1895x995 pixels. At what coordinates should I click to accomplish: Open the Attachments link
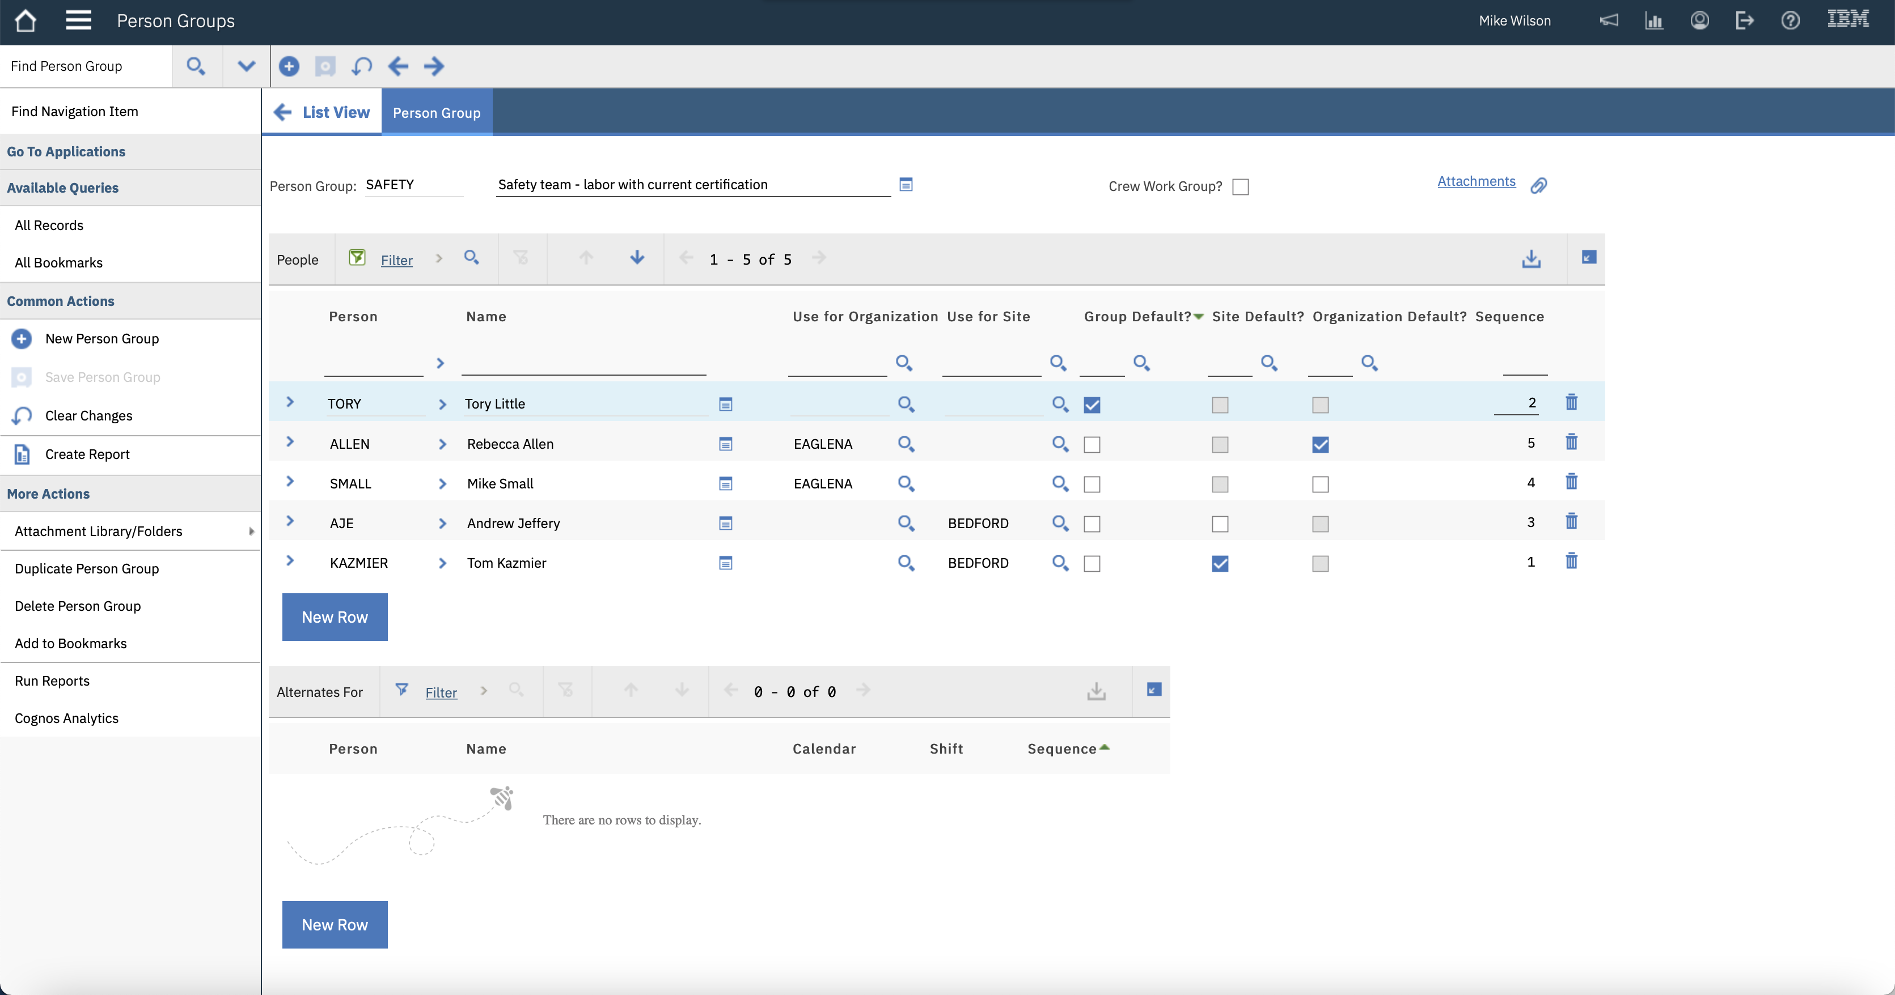click(x=1476, y=181)
